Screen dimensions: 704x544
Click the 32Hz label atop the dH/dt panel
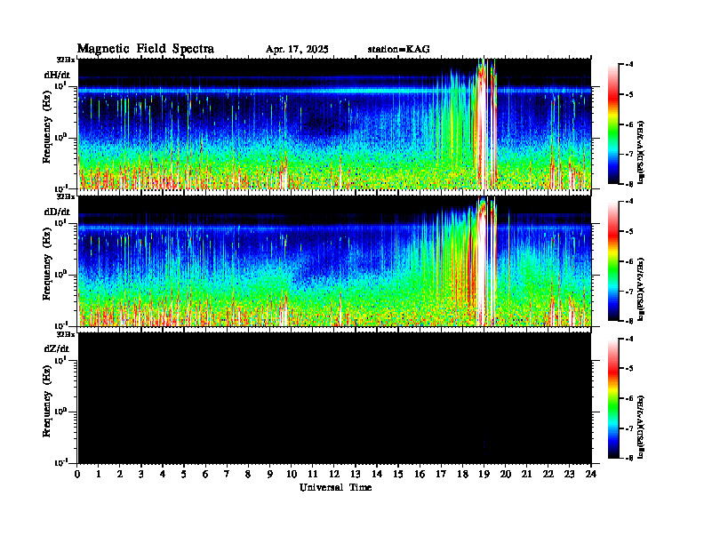coord(66,60)
